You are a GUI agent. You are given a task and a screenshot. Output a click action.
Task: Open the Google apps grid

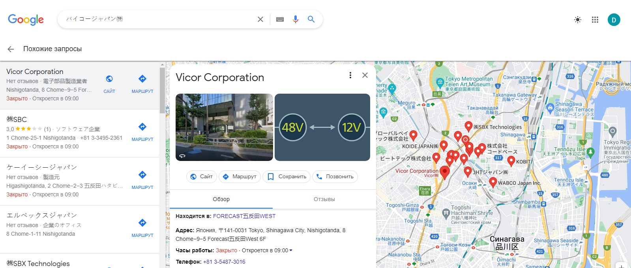point(595,20)
